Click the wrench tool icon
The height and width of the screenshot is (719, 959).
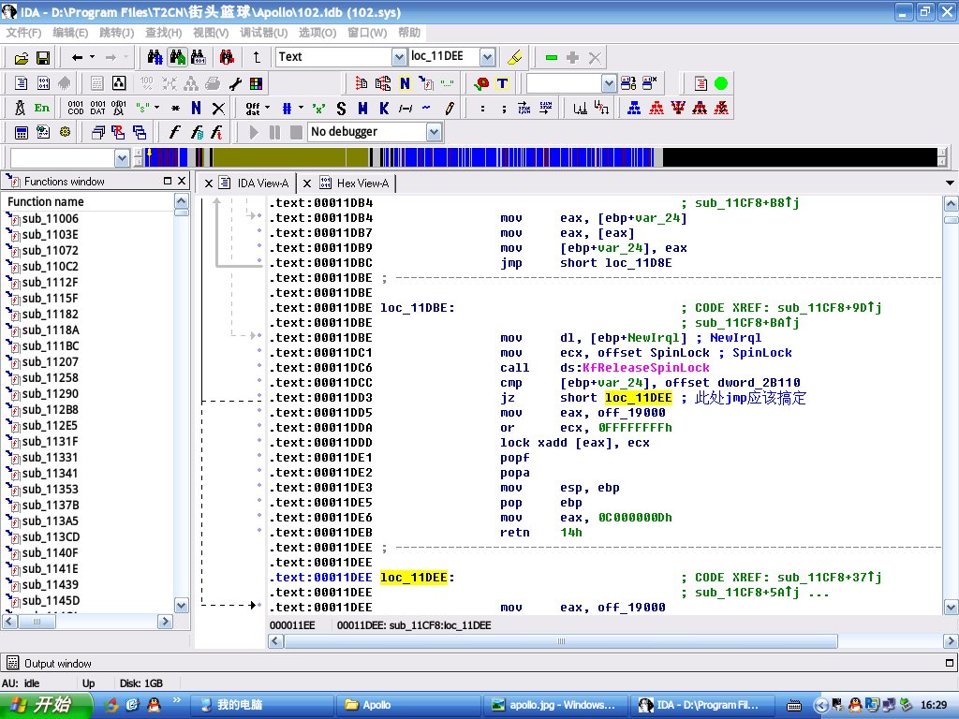(x=236, y=83)
